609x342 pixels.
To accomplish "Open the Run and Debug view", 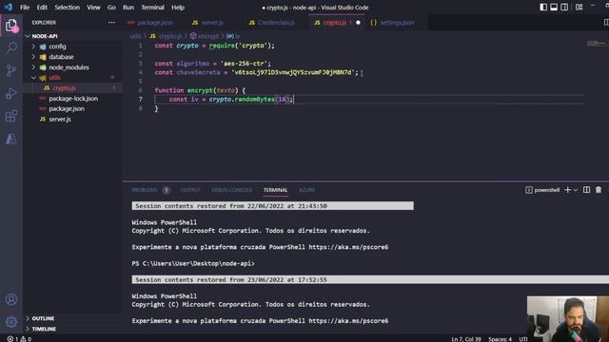I will coord(11,93).
